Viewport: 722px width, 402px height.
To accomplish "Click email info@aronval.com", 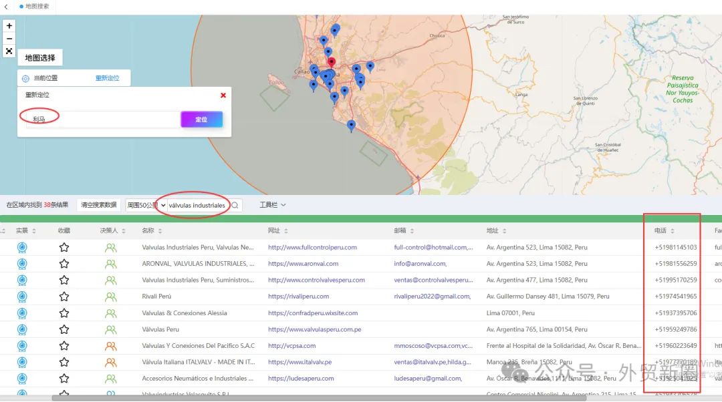I will click(x=420, y=264).
